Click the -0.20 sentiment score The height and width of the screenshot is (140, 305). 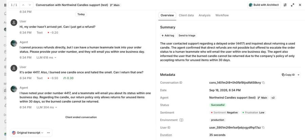[53, 33]
